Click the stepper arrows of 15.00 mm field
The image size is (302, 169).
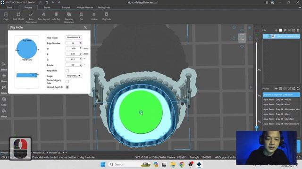tap(81, 48)
